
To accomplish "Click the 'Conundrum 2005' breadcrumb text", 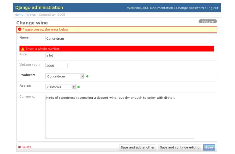I will coord(52,15).
